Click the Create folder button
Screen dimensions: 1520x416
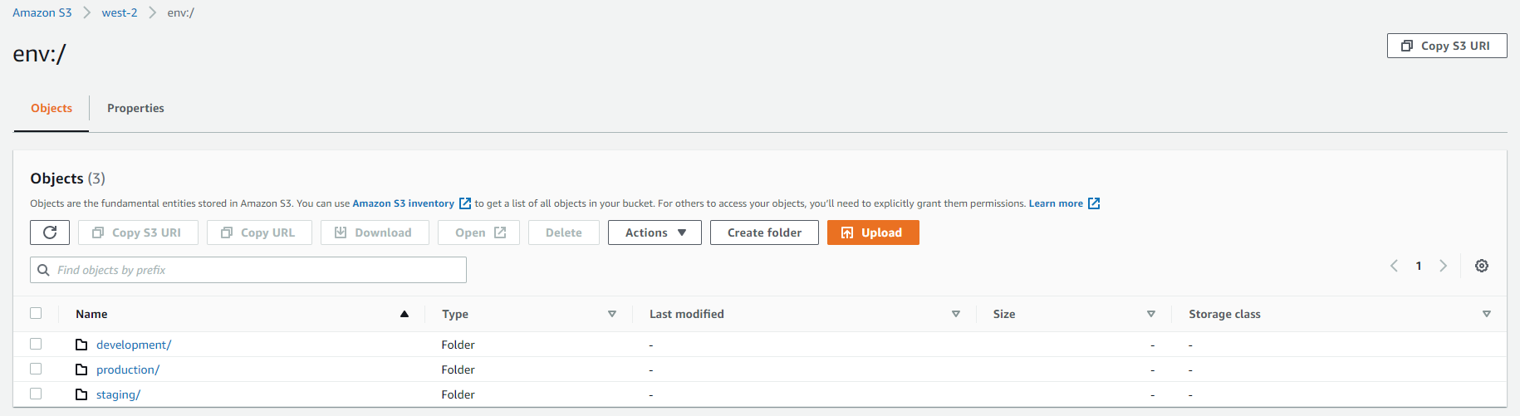pos(764,232)
